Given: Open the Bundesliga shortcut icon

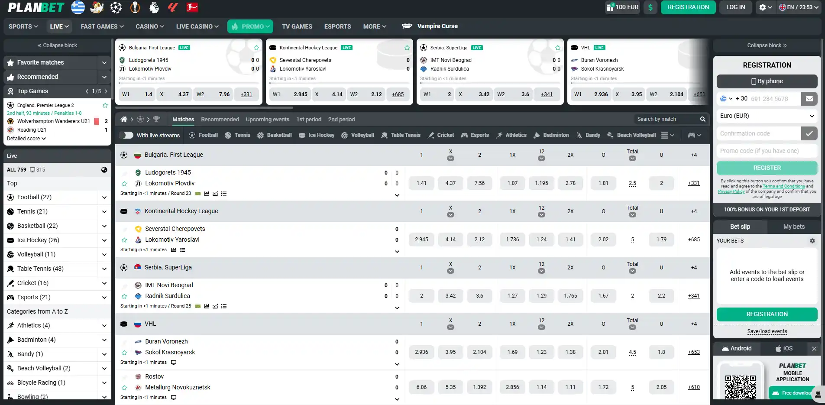Looking at the screenshot, I should click(x=192, y=7).
